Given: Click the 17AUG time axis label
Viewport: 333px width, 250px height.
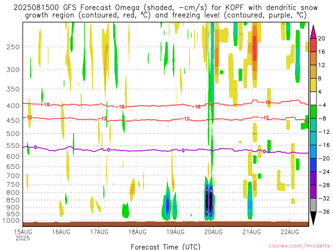Looking at the screenshot, I should click(x=99, y=232).
